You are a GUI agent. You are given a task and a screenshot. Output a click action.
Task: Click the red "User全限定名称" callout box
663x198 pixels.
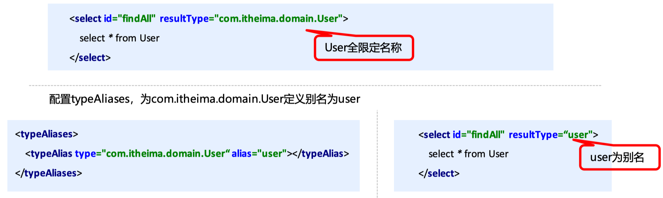point(363,48)
